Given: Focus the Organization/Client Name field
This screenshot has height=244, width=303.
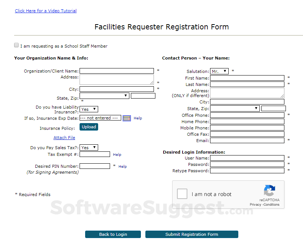Looking at the screenshot, I should tap(116, 71).
